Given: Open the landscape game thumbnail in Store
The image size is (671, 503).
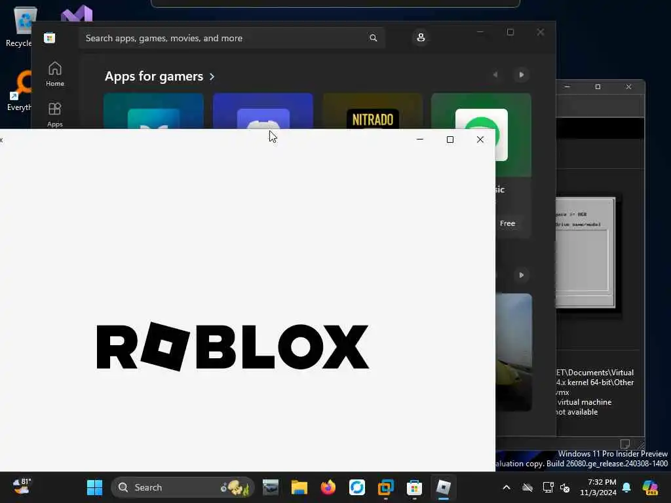Looking at the screenshot, I should coord(514,352).
